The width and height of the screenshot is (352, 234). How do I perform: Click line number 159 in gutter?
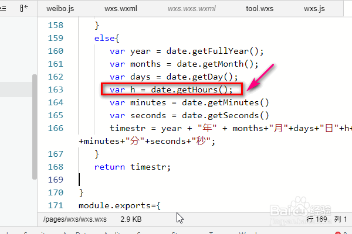[x=56, y=38]
